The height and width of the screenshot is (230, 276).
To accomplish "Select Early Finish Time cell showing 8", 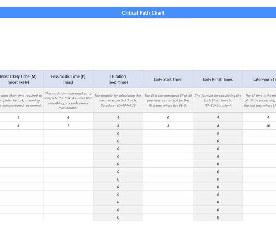I will point(218,126).
